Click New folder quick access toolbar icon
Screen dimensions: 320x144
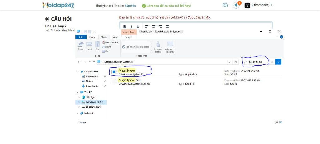coord(90,31)
